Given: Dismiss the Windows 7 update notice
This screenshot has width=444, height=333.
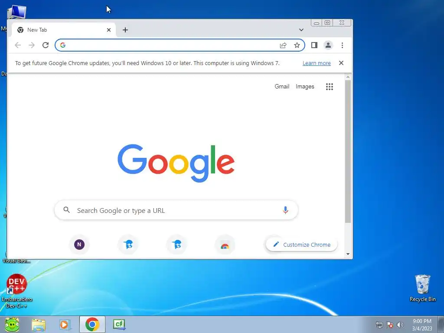Looking at the screenshot, I should (x=341, y=63).
